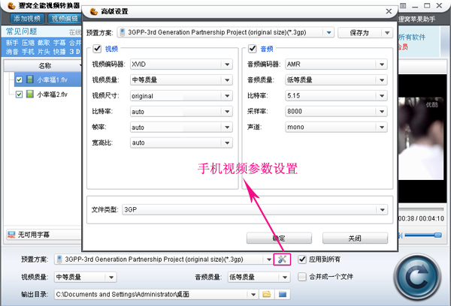The image size is (451, 306).
Task: Click 常见问题 heading
Action: click(22, 31)
